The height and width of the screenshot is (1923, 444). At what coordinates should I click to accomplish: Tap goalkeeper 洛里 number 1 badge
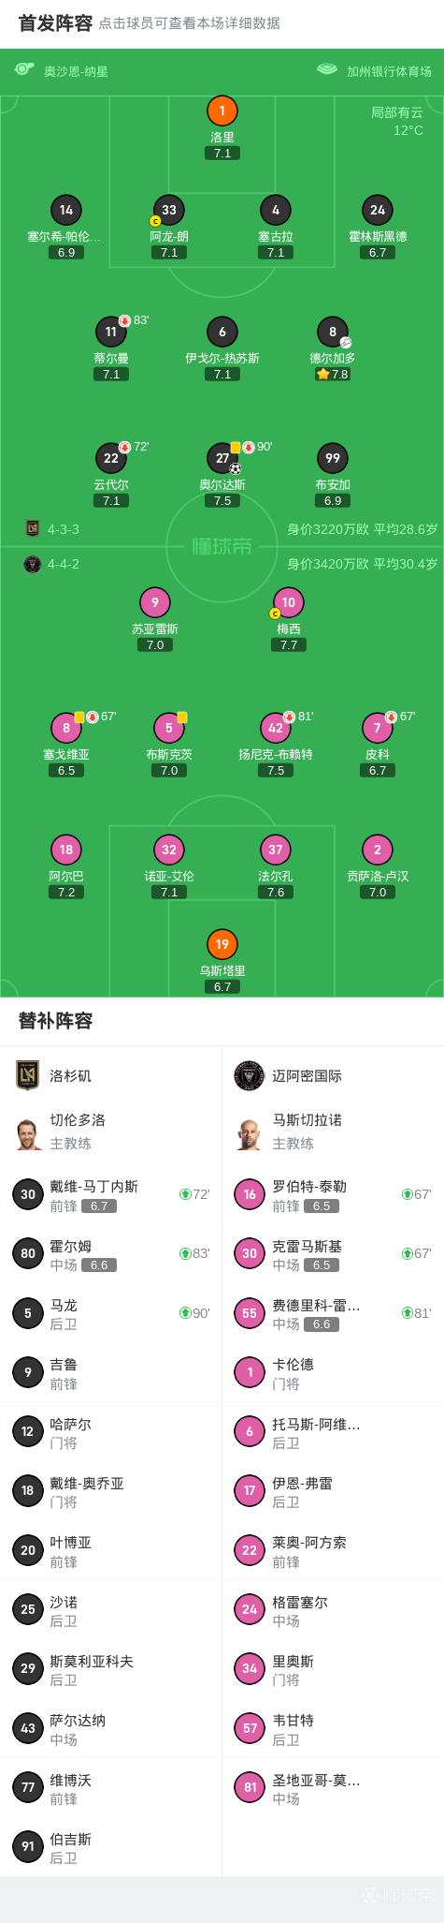click(222, 111)
